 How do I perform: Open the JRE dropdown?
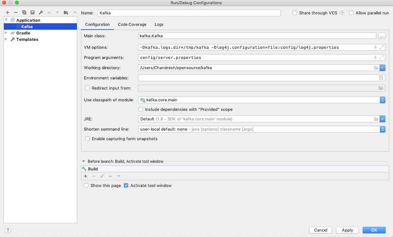point(383,119)
